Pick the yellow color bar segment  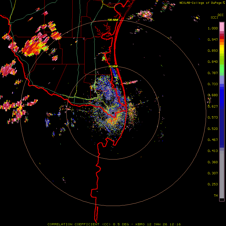tap(222, 49)
